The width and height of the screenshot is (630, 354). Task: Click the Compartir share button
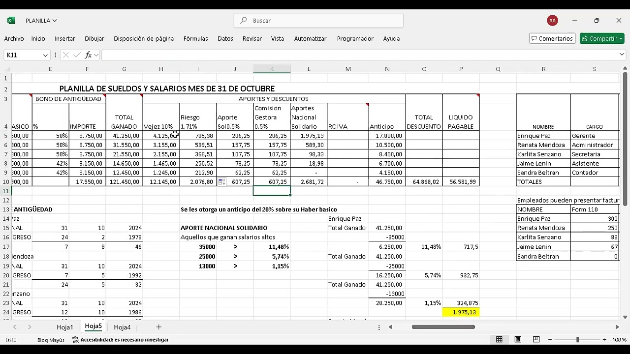(598, 38)
